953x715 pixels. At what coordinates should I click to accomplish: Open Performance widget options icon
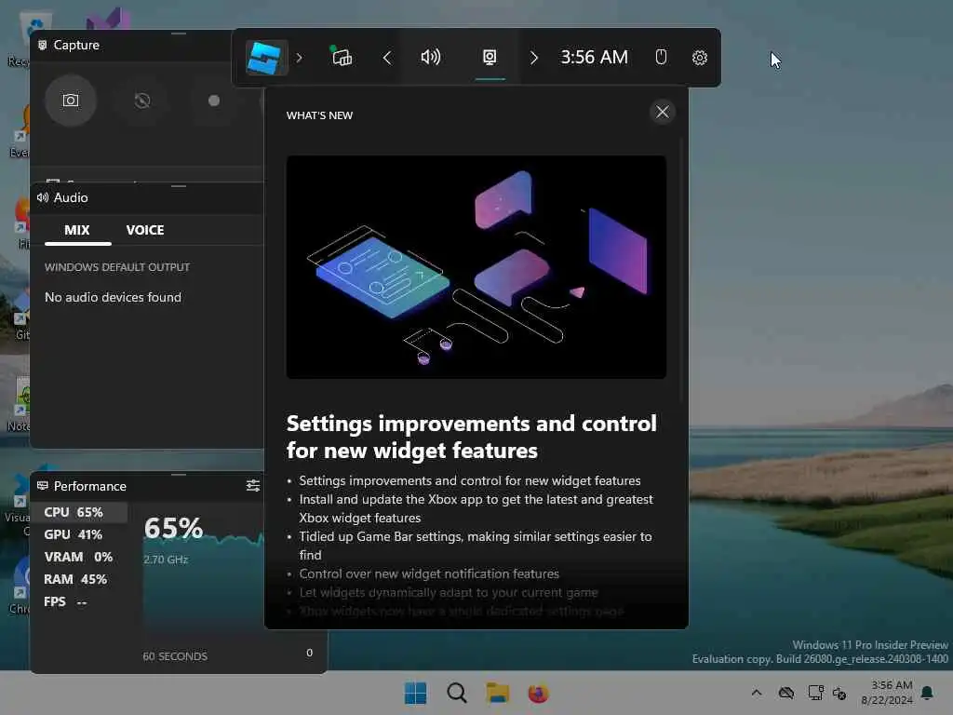click(253, 485)
